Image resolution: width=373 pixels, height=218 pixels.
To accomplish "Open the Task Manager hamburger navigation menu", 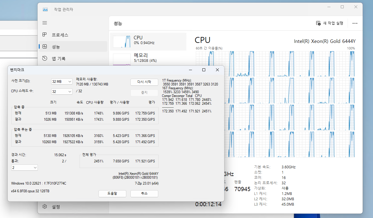I will (45, 23).
